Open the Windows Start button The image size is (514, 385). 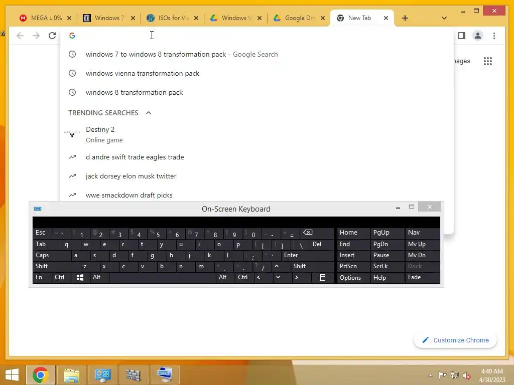(12, 375)
